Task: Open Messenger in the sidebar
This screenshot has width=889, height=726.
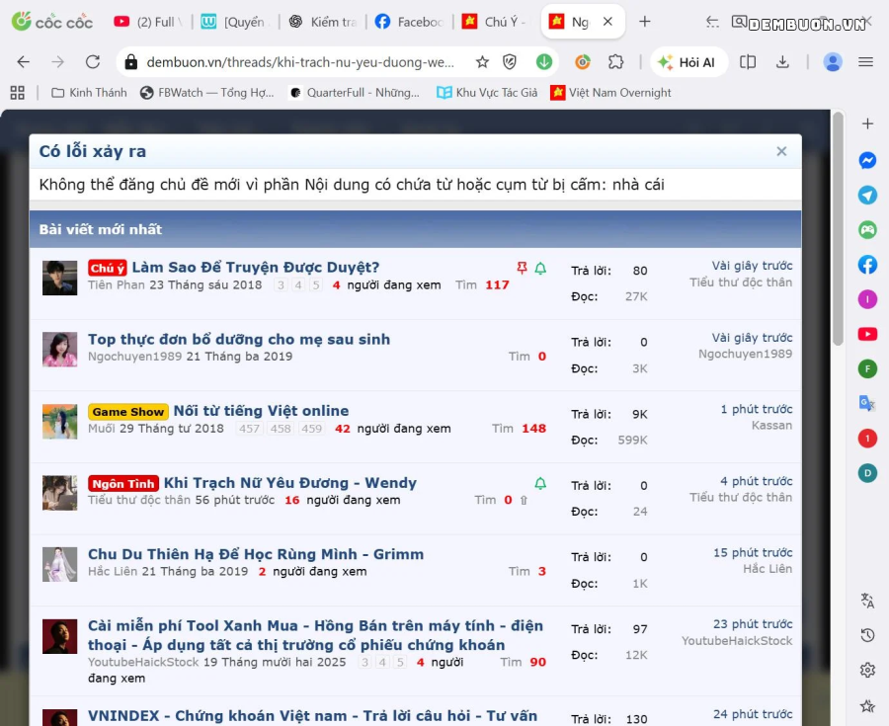Action: 867,160
